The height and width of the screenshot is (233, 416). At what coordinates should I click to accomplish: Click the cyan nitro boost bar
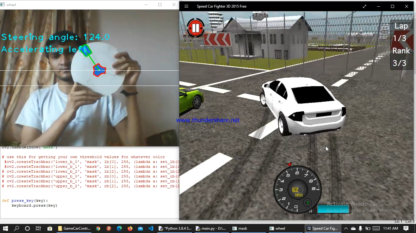point(333,209)
